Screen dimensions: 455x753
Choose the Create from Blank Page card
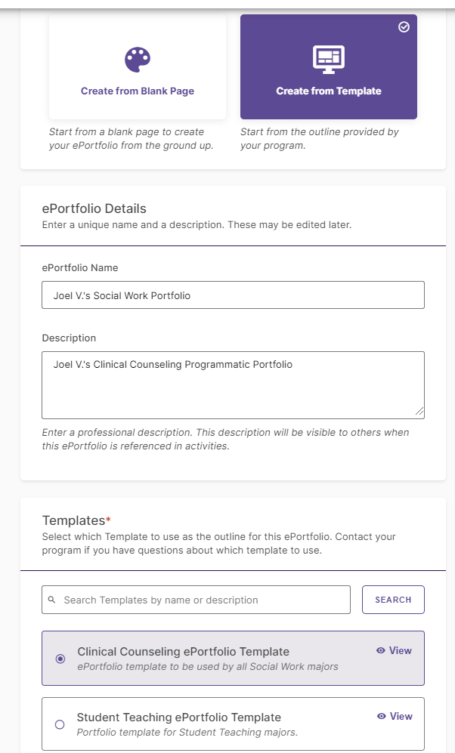pyautogui.click(x=138, y=66)
